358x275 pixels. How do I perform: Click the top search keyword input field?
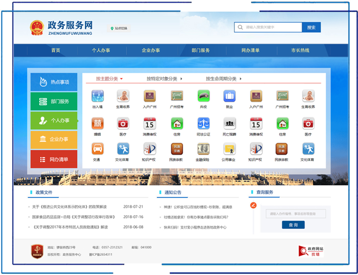click(272, 27)
